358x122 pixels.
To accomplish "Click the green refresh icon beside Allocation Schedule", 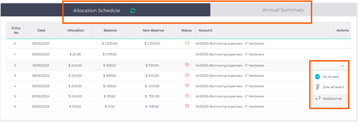I will [x=133, y=11].
